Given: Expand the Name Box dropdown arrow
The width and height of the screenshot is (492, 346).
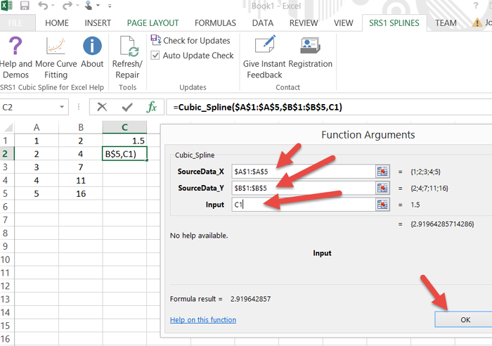Looking at the screenshot, I should pyautogui.click(x=62, y=108).
